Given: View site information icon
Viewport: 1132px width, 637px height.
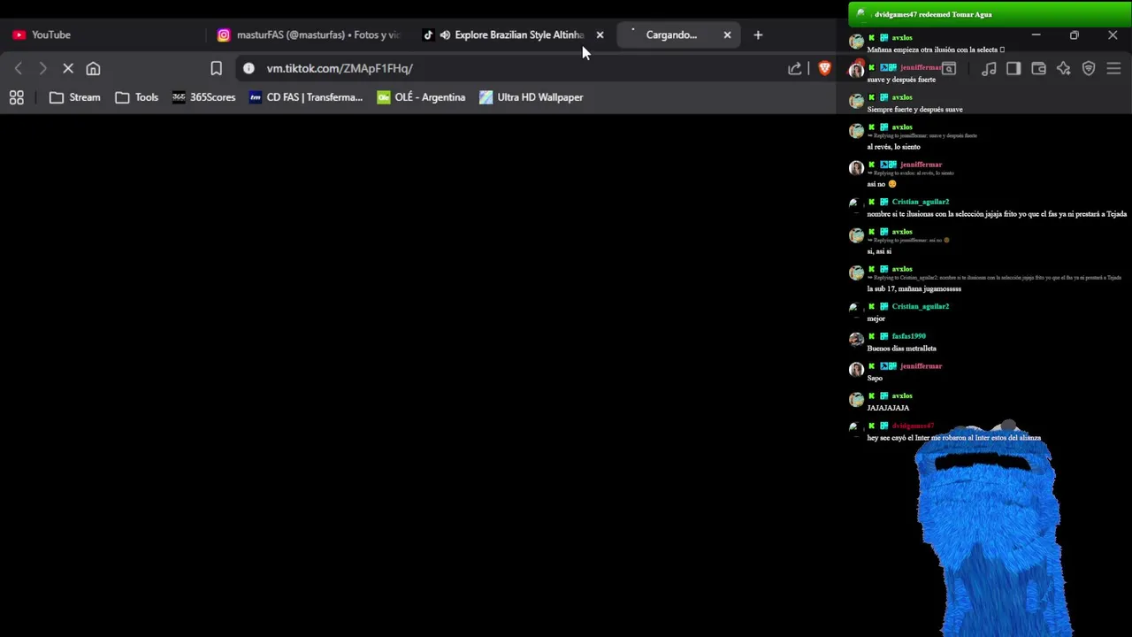Looking at the screenshot, I should coord(249,68).
